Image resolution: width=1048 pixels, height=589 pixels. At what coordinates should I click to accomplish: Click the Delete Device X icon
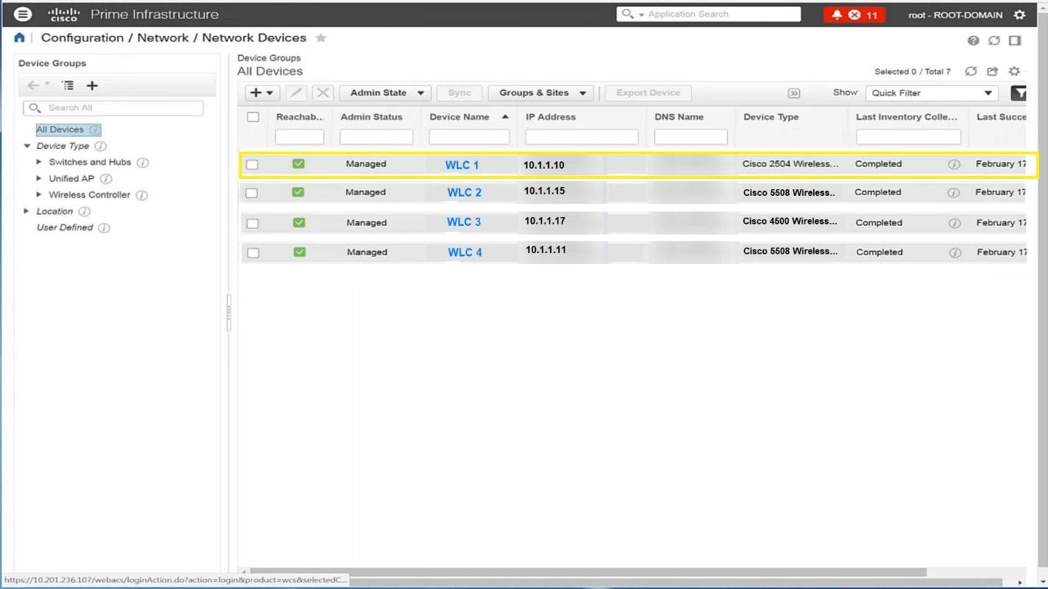[322, 92]
